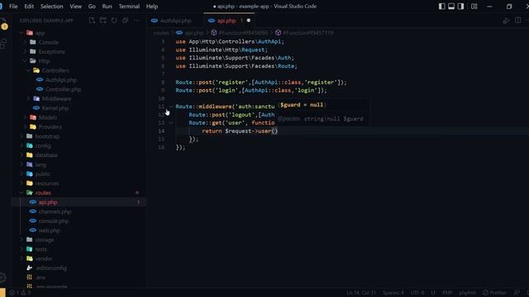Open the Run menu
The image size is (529, 297).
pyautogui.click(x=107, y=7)
